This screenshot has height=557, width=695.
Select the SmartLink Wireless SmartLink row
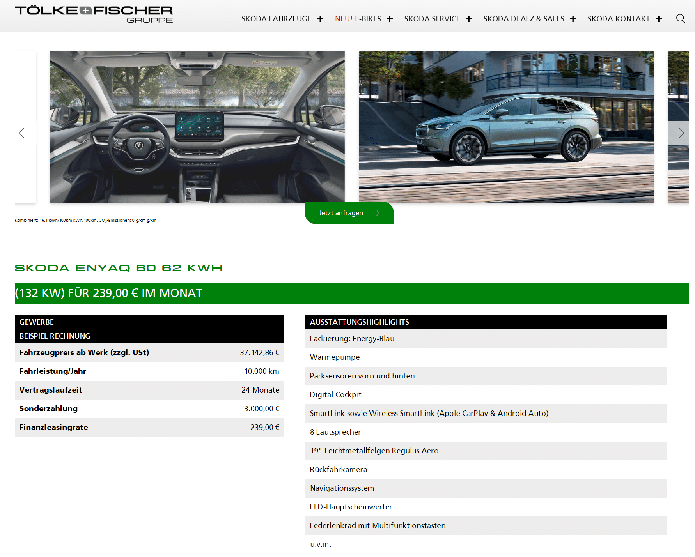pyautogui.click(x=486, y=414)
